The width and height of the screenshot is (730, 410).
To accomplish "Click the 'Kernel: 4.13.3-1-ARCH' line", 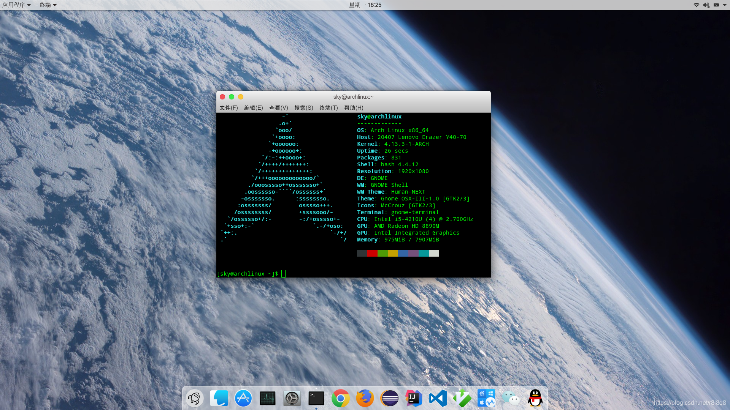I will coord(393,144).
